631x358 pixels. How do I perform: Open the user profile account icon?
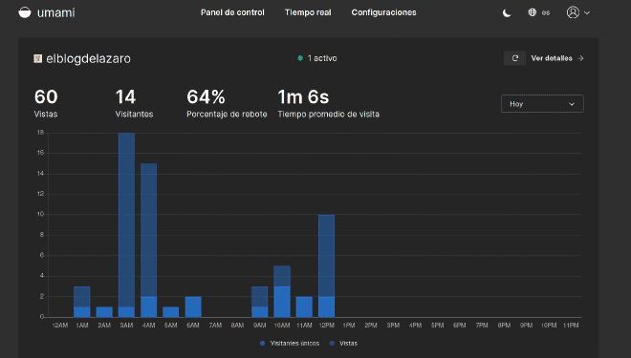click(x=573, y=12)
